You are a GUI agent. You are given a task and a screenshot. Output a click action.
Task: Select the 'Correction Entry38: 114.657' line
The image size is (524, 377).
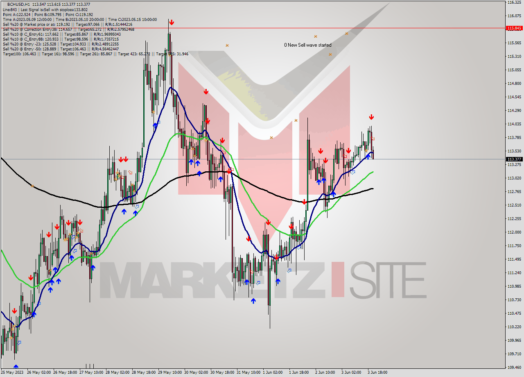coord(68,29)
